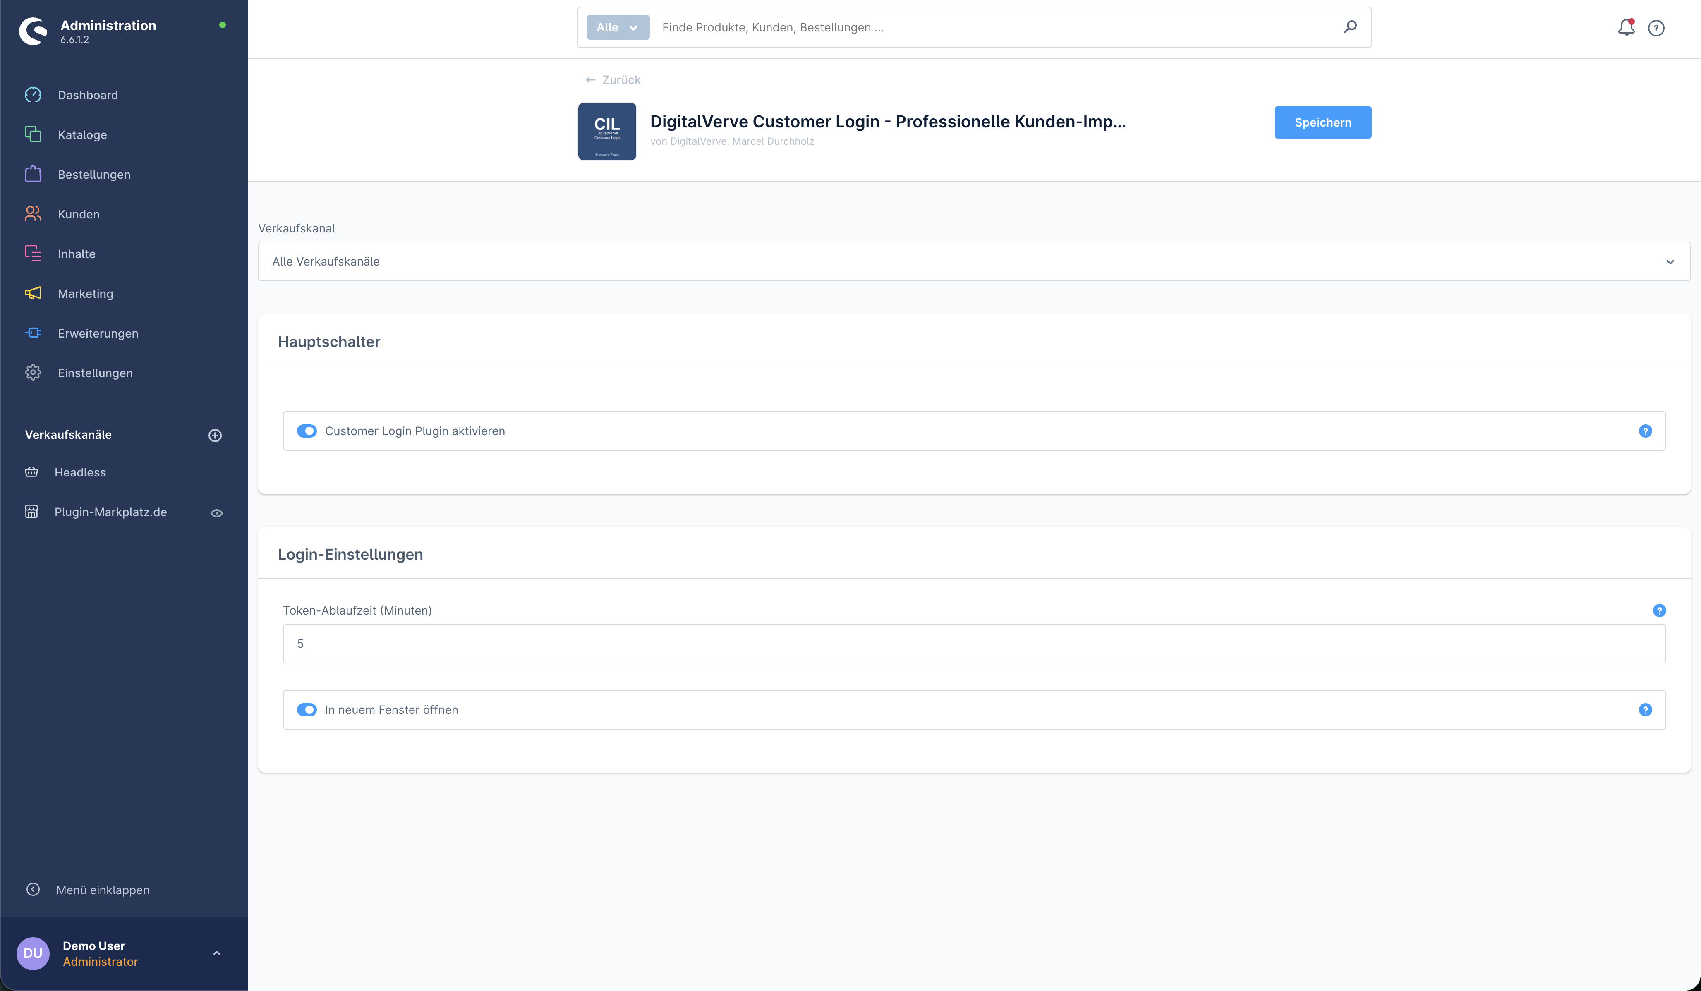Image resolution: width=1701 pixels, height=991 pixels.
Task: Click the search magnifier icon
Action: click(1350, 27)
